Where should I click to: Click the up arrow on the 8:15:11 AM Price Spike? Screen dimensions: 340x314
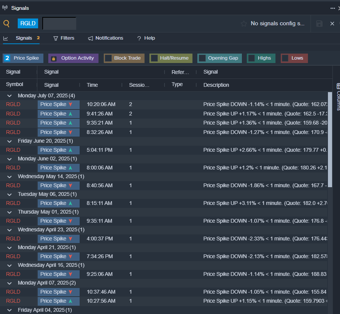coord(71,203)
